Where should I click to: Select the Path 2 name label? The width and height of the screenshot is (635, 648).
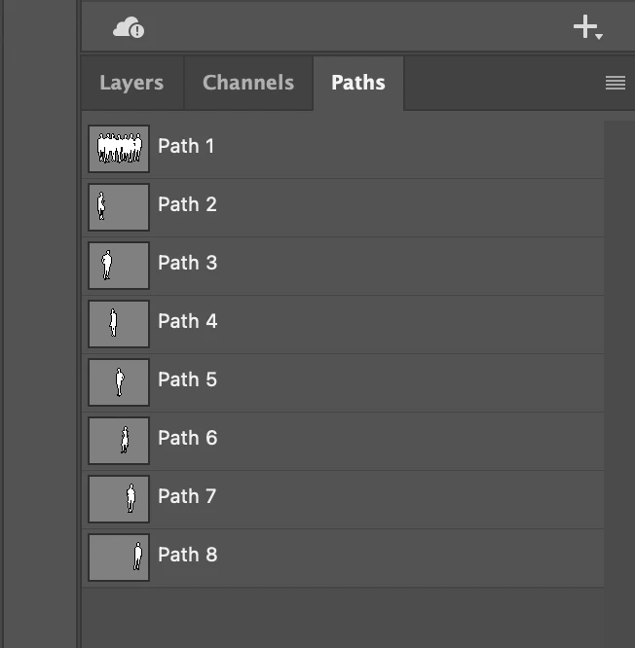(187, 204)
